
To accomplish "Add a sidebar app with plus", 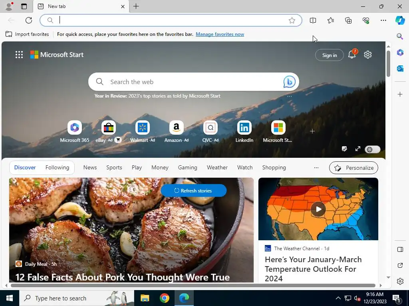I will 400,94.
